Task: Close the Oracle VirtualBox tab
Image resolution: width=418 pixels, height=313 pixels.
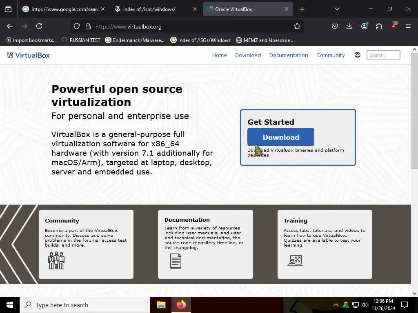Action: pos(287,9)
